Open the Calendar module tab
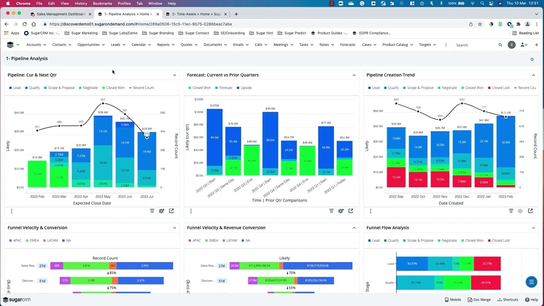The image size is (544, 306). (x=139, y=45)
